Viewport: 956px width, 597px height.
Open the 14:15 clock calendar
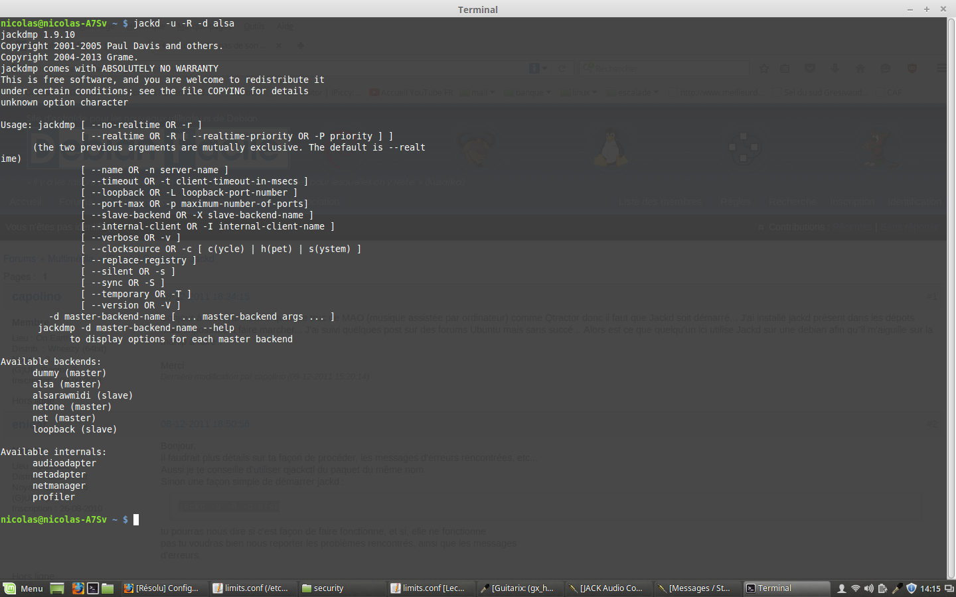click(x=930, y=589)
